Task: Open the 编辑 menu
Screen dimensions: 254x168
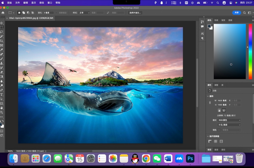Action: click(x=26, y=3)
